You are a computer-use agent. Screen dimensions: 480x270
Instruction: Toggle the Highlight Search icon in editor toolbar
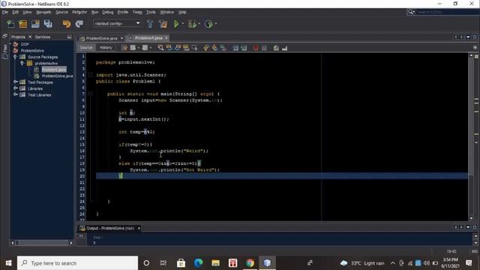click(186, 47)
